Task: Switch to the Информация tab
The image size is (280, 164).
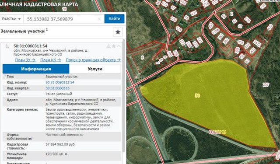Action: pyautogui.click(x=36, y=69)
